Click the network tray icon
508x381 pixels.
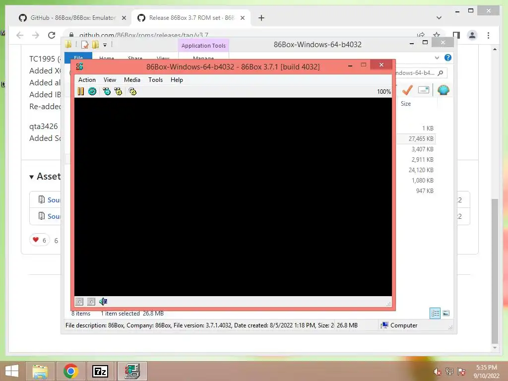point(449,372)
